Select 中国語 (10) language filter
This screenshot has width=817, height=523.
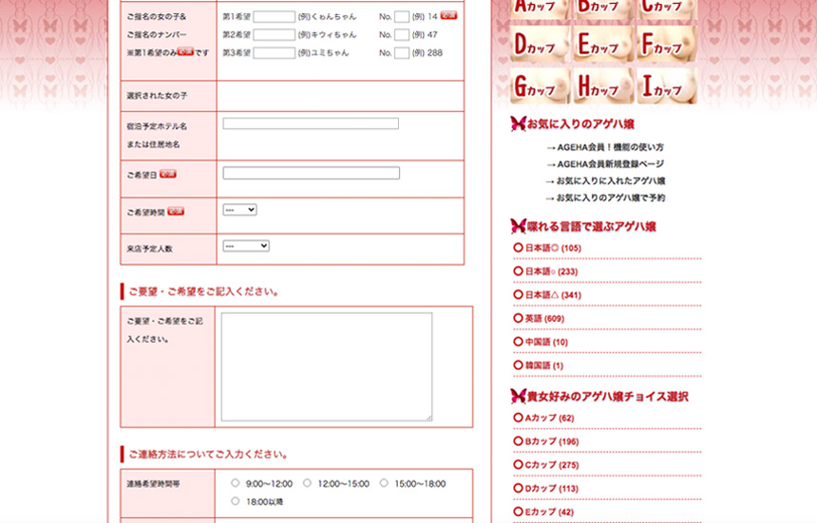[546, 342]
